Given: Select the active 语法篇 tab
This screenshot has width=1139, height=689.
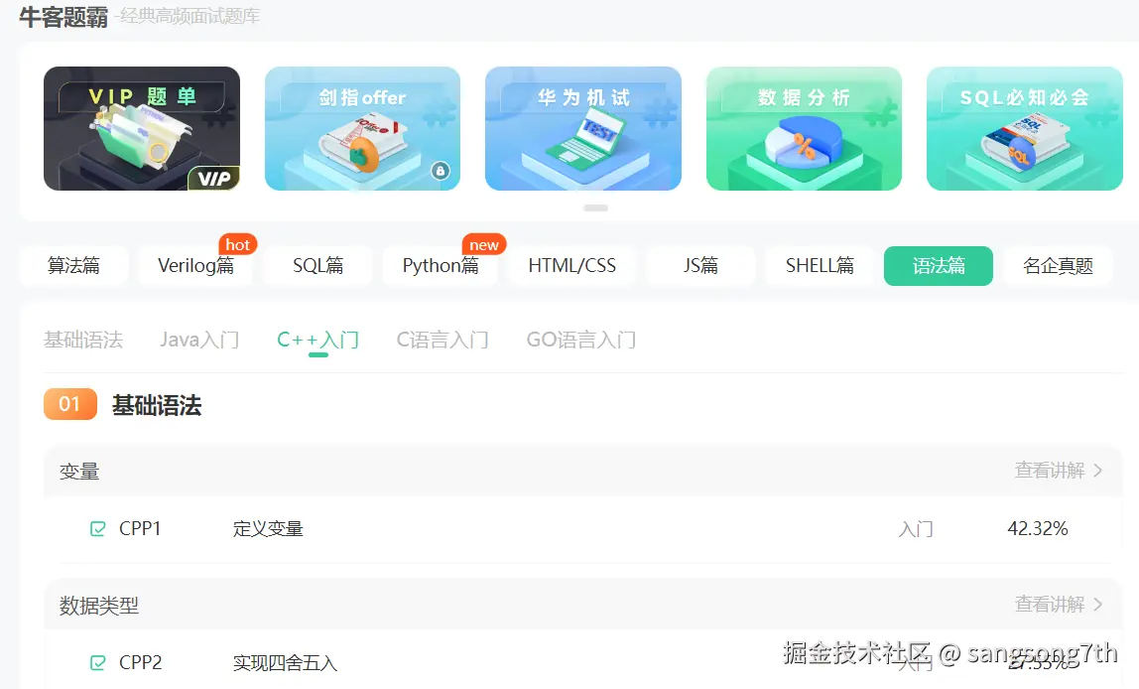Looking at the screenshot, I should [x=939, y=266].
